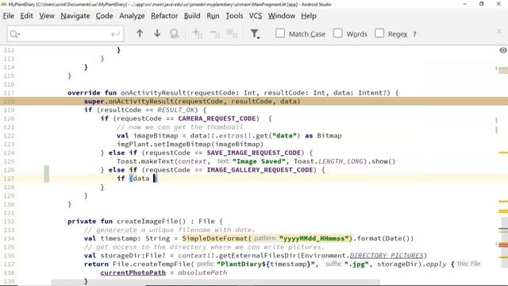Toggle the inspections eye icon

pyautogui.click(x=502, y=50)
